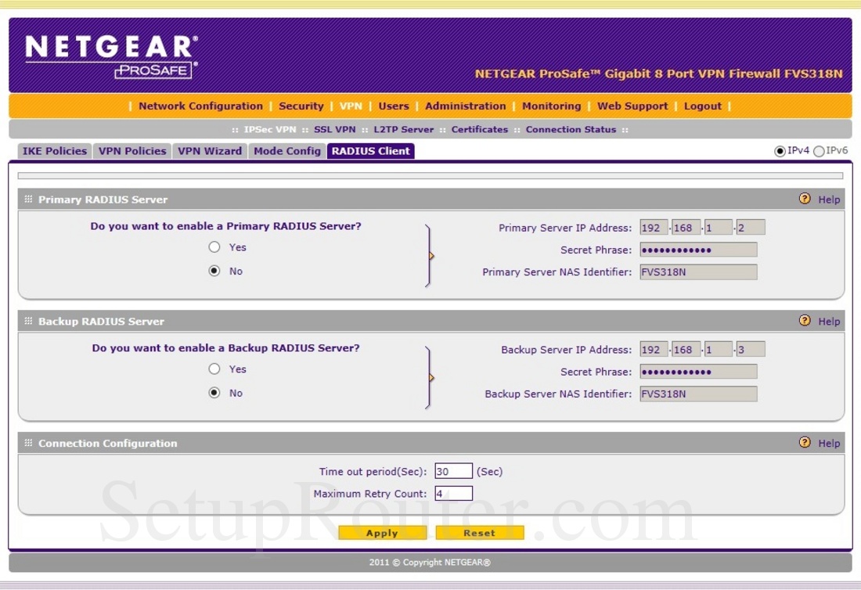
Task: Switch to the IKE Policies tab
Action: tap(54, 151)
